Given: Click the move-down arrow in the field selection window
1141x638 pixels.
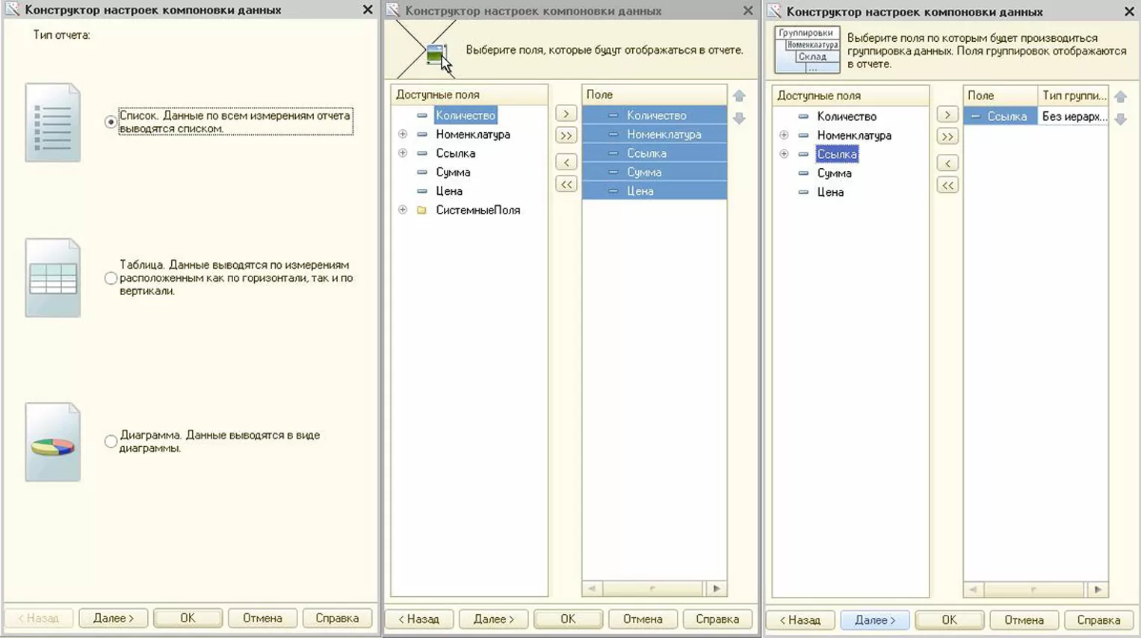Looking at the screenshot, I should click(738, 118).
